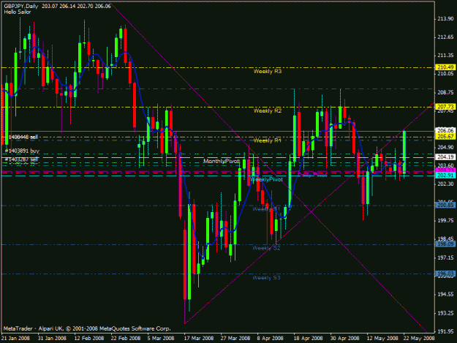Click the '#1403891 buy' order label
The height and width of the screenshot is (343, 457).
[22, 151]
